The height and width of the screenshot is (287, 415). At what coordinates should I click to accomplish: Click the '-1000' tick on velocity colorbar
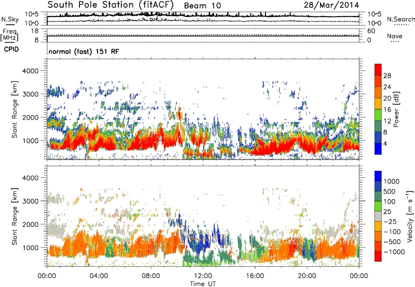click(394, 252)
